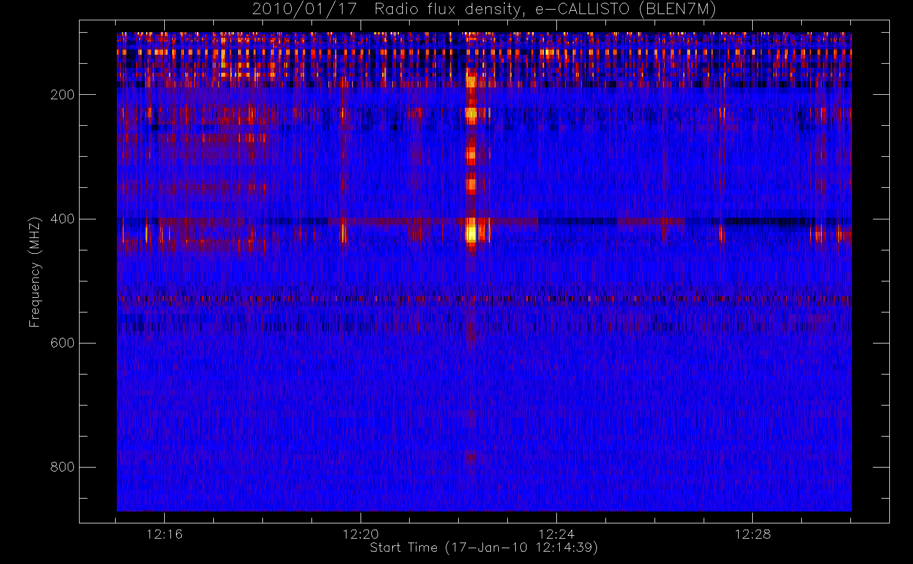Click the plot title '2010/01/17 Radio flux density, e-CALLISTO (BLEN7M)'
Image resolution: width=913 pixels, height=564 pixels.
tap(484, 10)
